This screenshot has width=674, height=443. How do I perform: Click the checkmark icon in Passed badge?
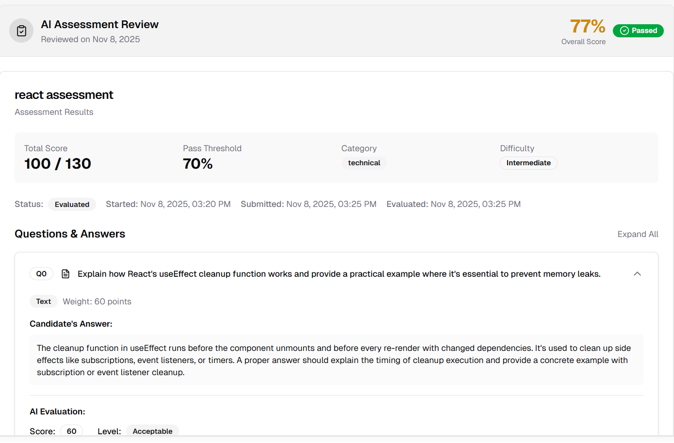(x=624, y=31)
